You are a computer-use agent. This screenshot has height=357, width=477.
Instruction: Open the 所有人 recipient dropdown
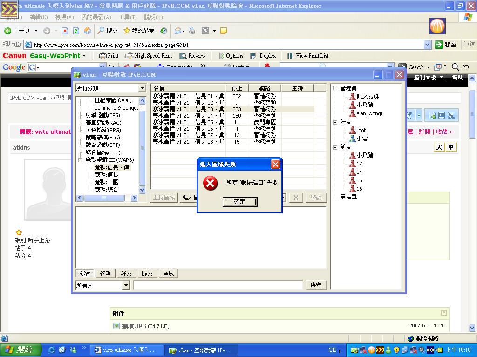click(125, 285)
